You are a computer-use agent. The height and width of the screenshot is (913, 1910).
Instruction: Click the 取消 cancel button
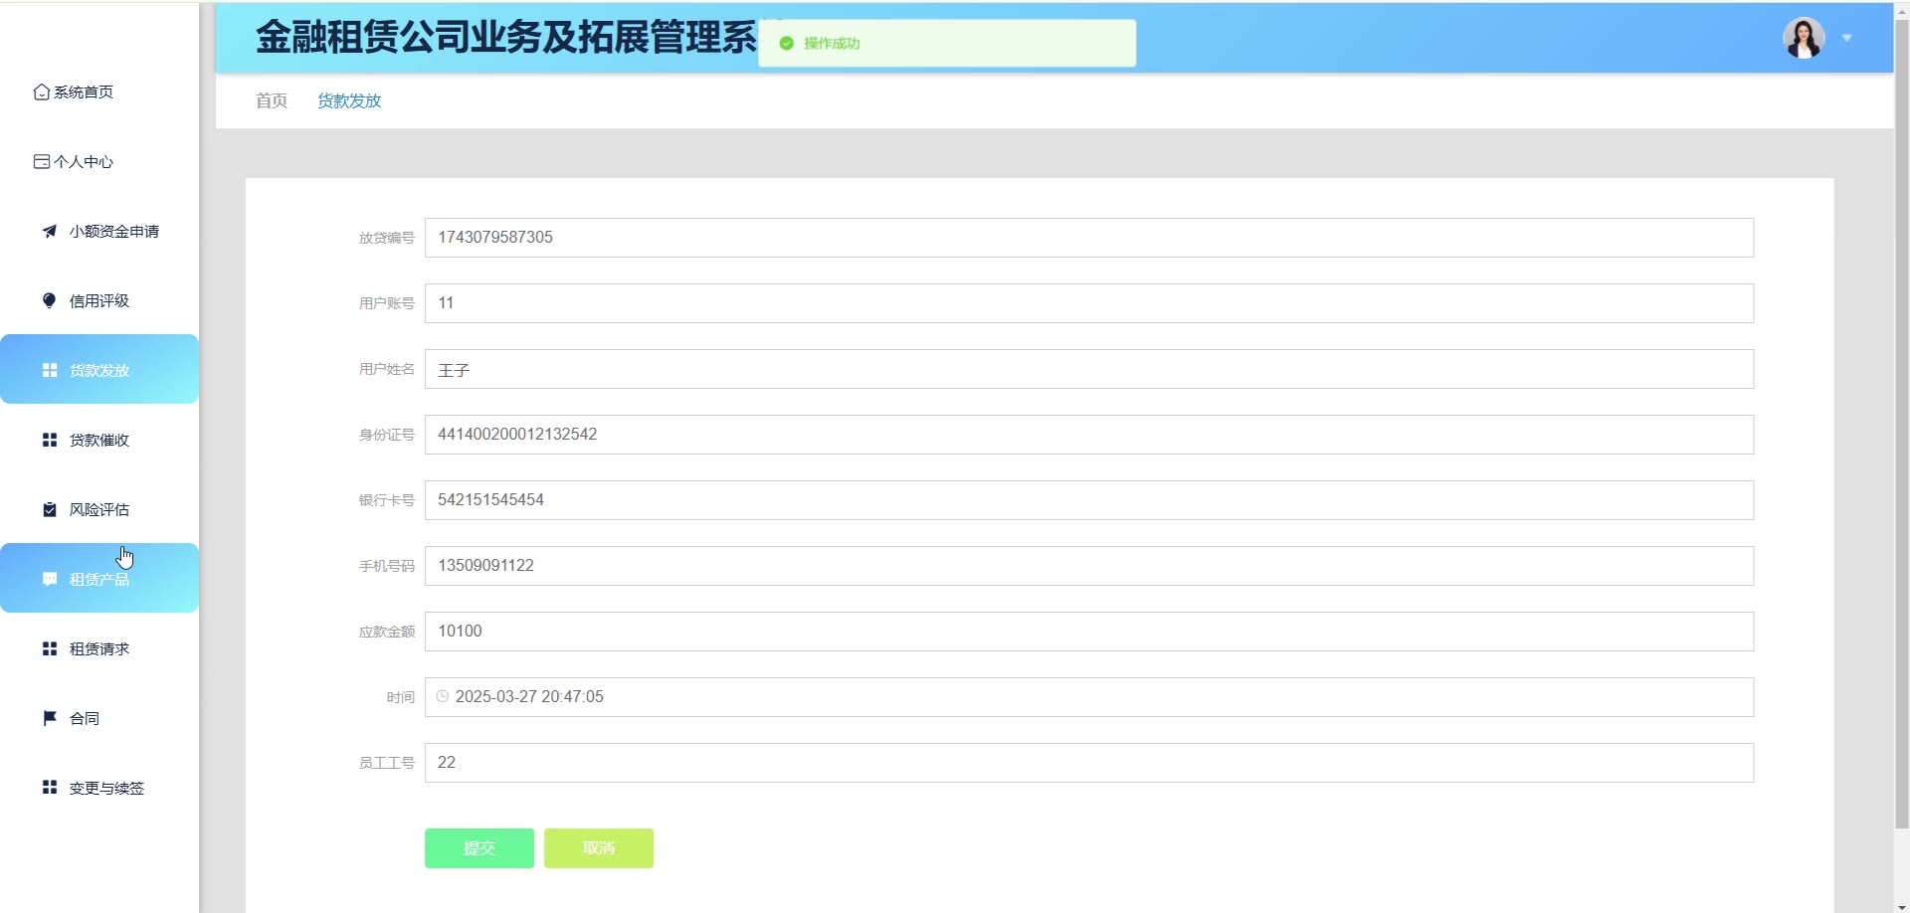(599, 848)
